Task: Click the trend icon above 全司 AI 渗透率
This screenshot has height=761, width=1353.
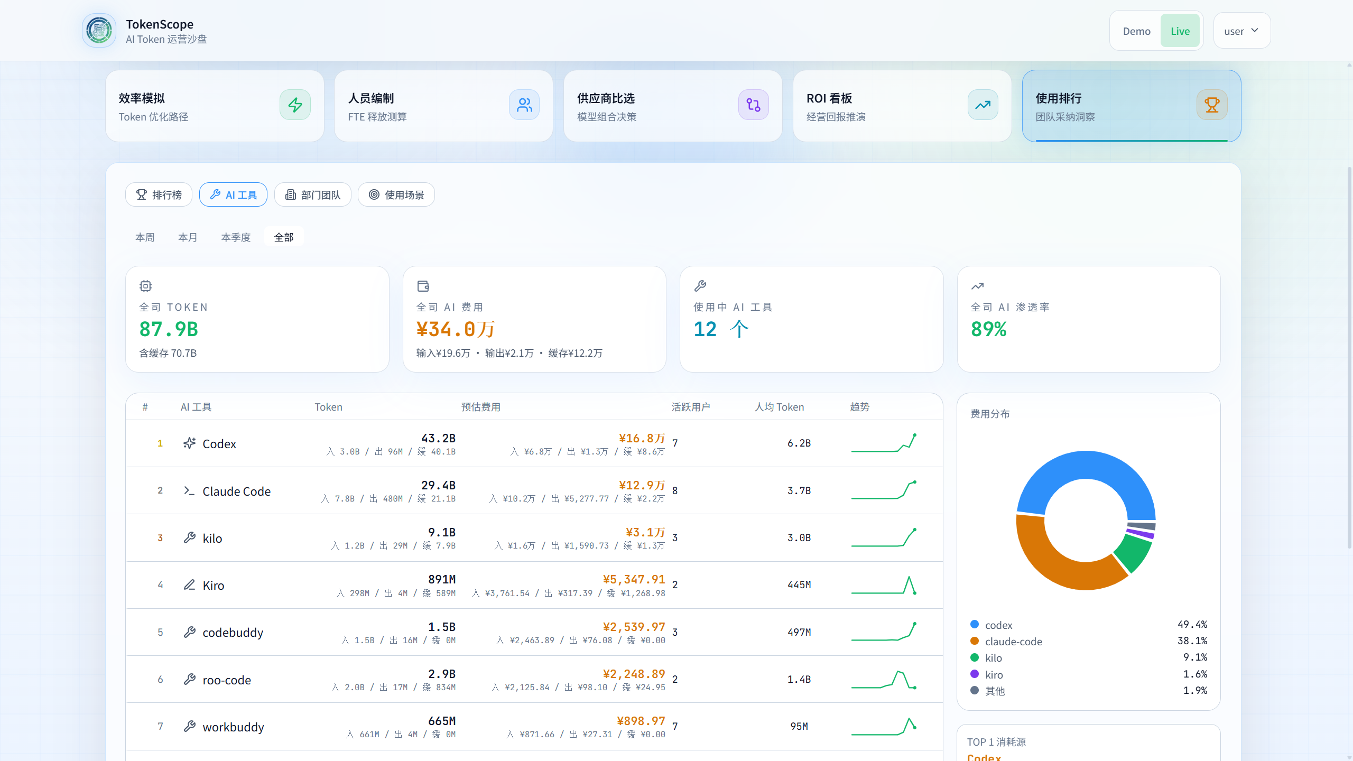Action: [x=977, y=286]
